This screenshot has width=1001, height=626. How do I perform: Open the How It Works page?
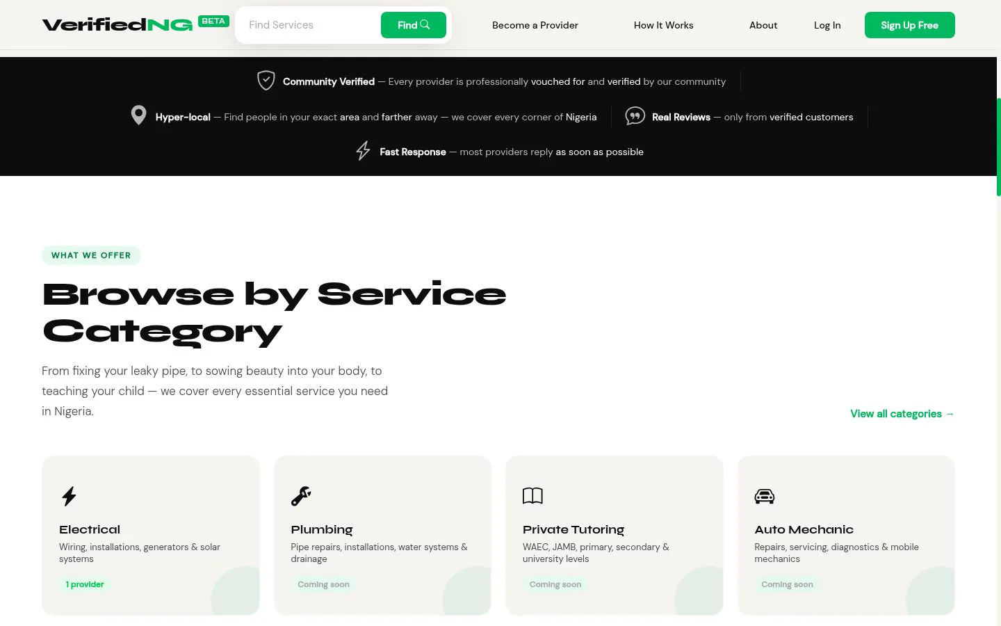664,25
